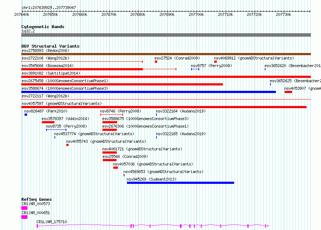Click the CR1 NM_000573 magenta gene box

click(x=25, y=208)
